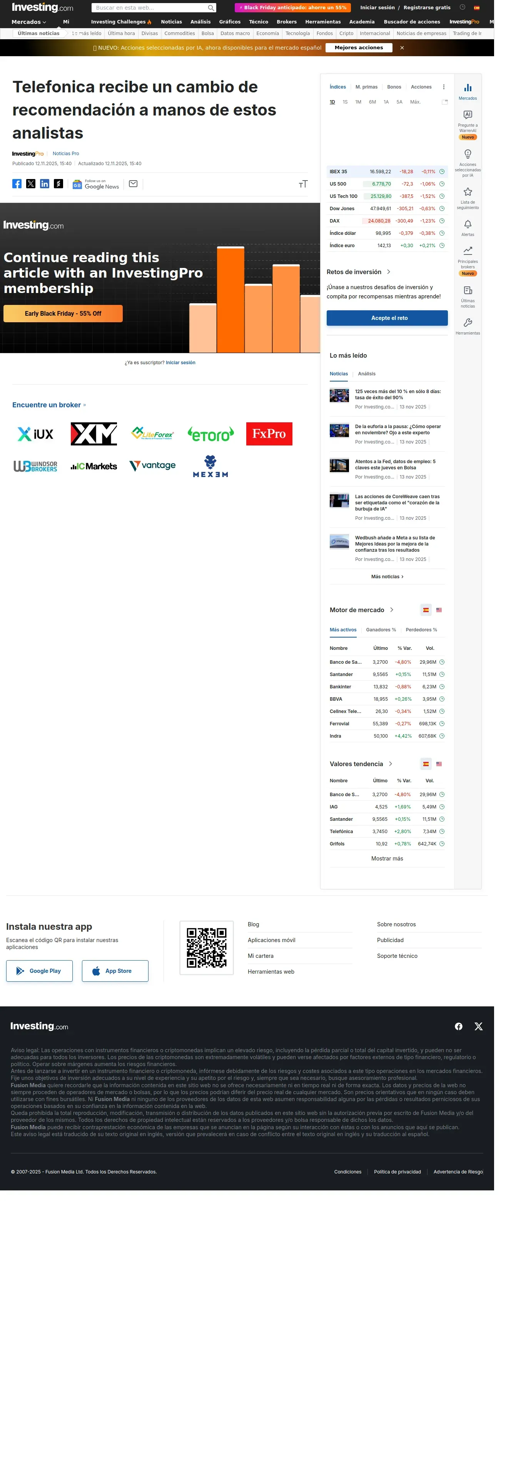Open footer Facebook icon
Screen dimensions: 506x1483
(x=458, y=1026)
